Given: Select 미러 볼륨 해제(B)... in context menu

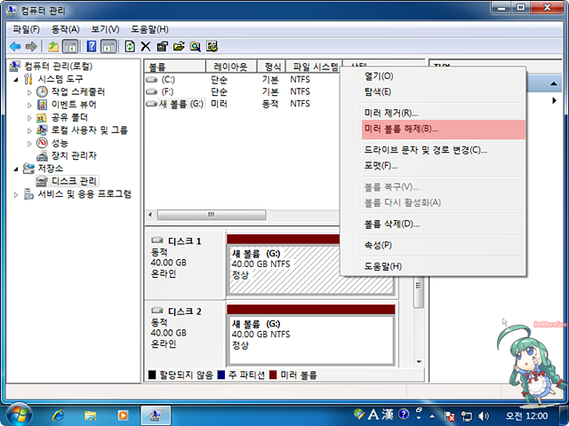Looking at the screenshot, I should pos(407,130).
